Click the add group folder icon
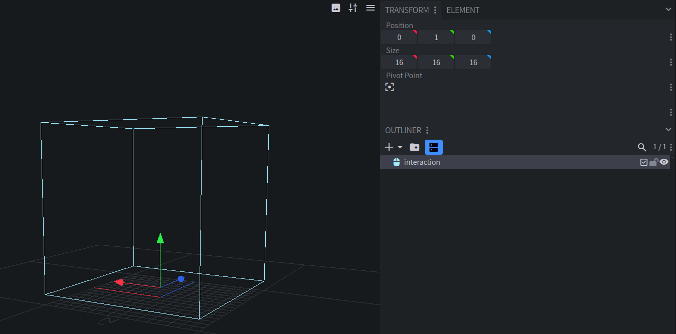Screen dimensions: 676x334 [x=415, y=147]
